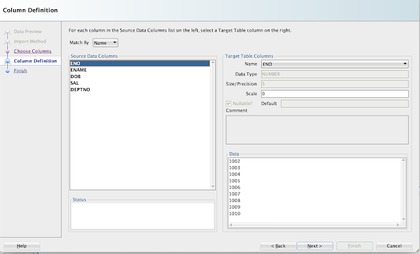Click Source Data Columns scroll down arrow
This screenshot has width=420, height=254.
click(x=213, y=186)
